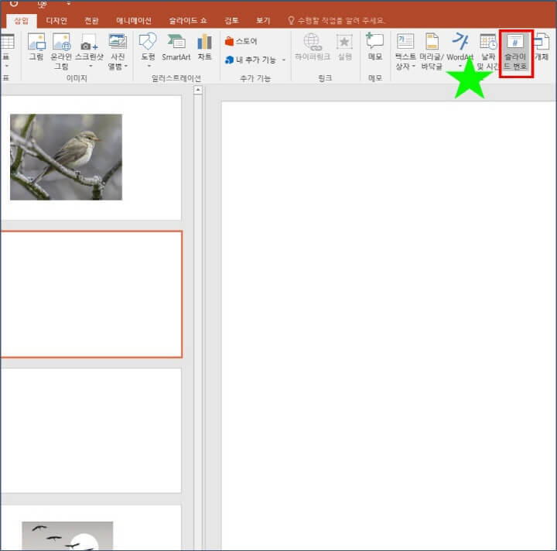The height and width of the screenshot is (551, 557).
Task: Switch to the 보기 View tab
Action: click(x=263, y=21)
